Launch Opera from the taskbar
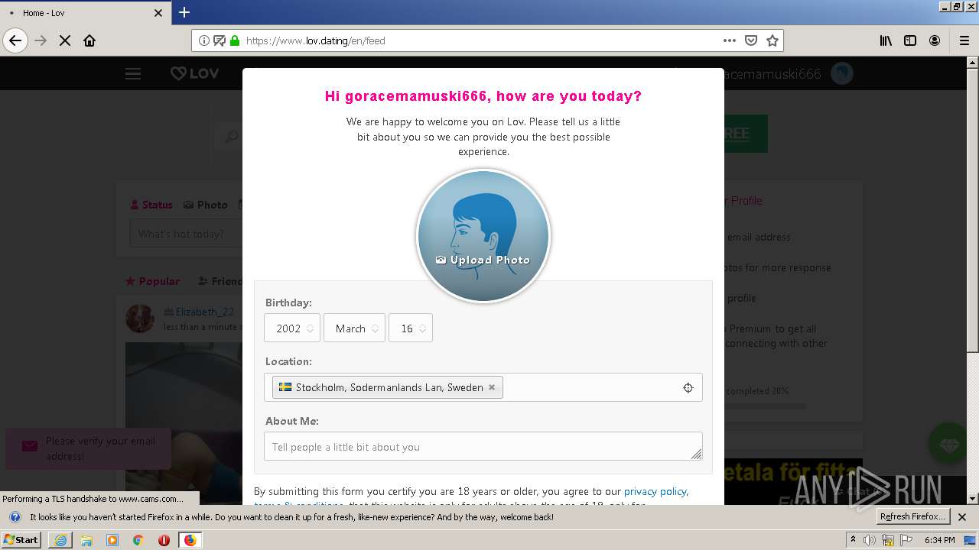This screenshot has width=979, height=550. 164,540
